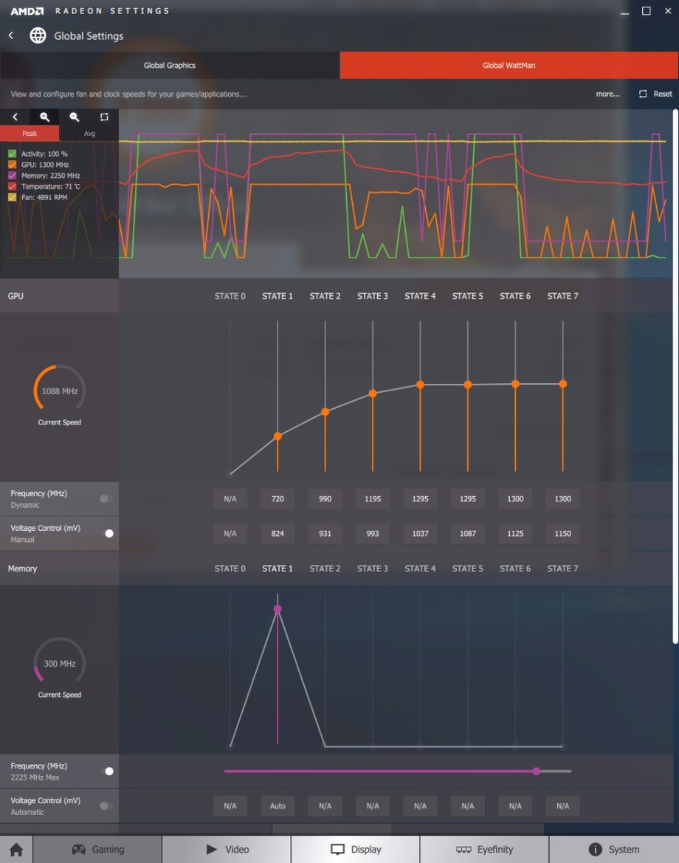Click the GPU State 6 orange slider handle
The image size is (679, 863).
(x=515, y=384)
